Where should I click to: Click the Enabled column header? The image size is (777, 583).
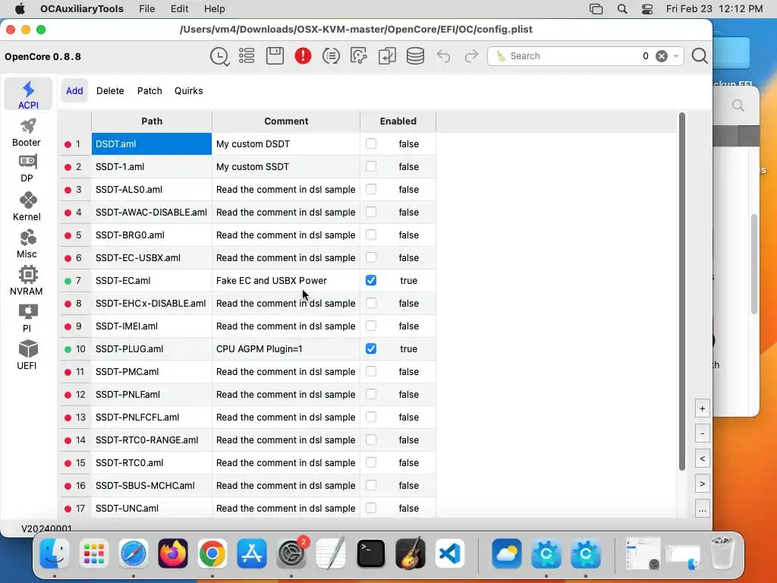(398, 121)
